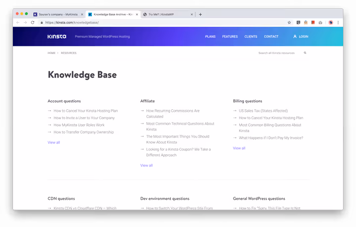Click the Kinsta logo in the header
The width and height of the screenshot is (356, 227).
[x=57, y=37]
